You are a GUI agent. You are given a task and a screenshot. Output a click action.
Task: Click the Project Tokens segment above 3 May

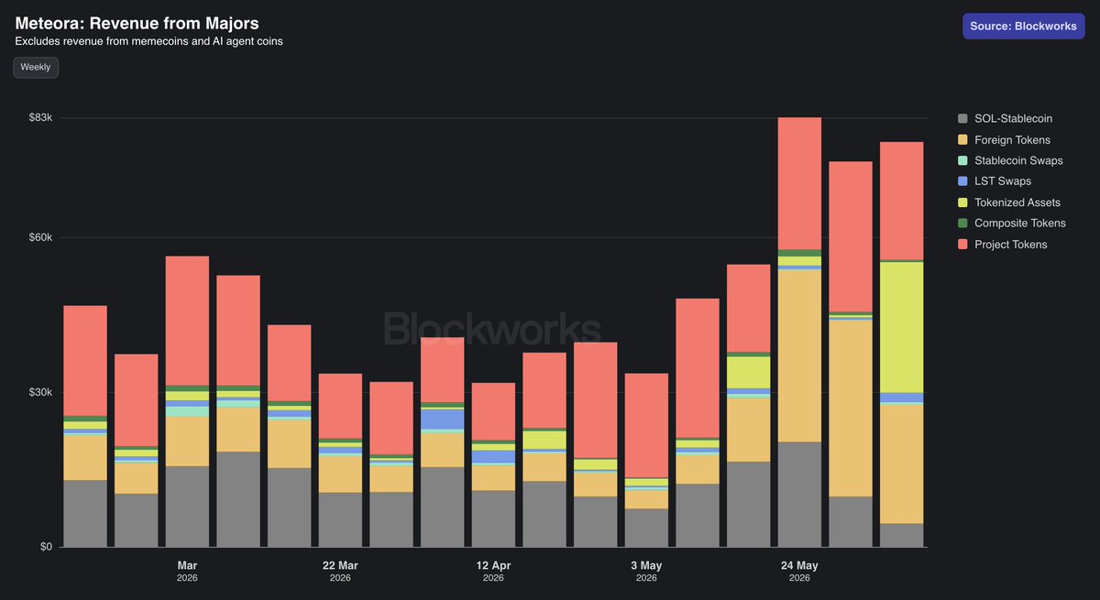point(646,425)
